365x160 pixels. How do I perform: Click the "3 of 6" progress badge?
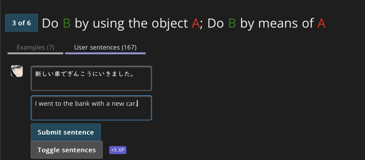click(22, 23)
